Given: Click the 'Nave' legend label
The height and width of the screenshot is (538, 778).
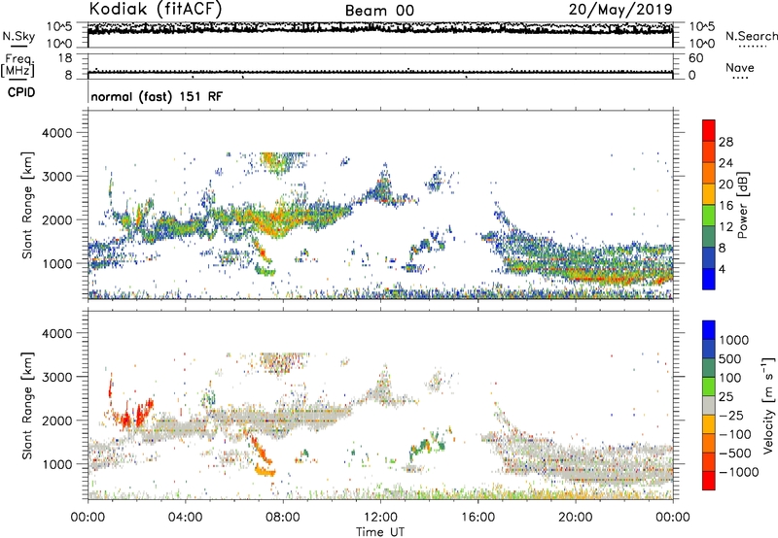Looking at the screenshot, I should click(740, 67).
